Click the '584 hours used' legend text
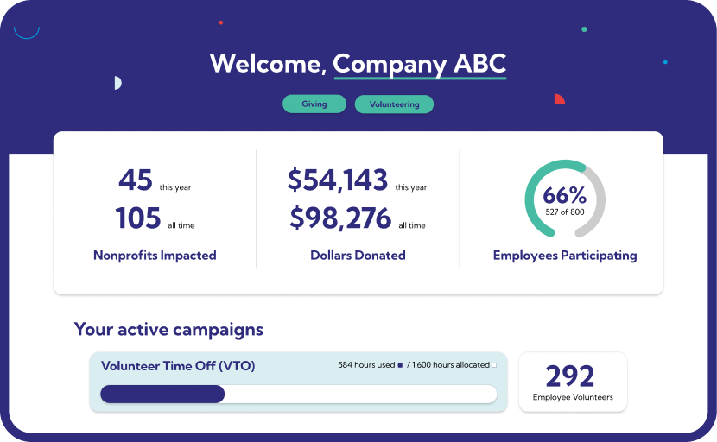The height and width of the screenshot is (442, 717). click(366, 365)
